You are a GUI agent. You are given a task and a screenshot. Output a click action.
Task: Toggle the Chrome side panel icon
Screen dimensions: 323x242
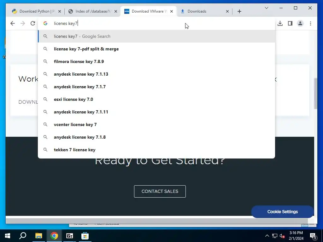tap(290, 23)
